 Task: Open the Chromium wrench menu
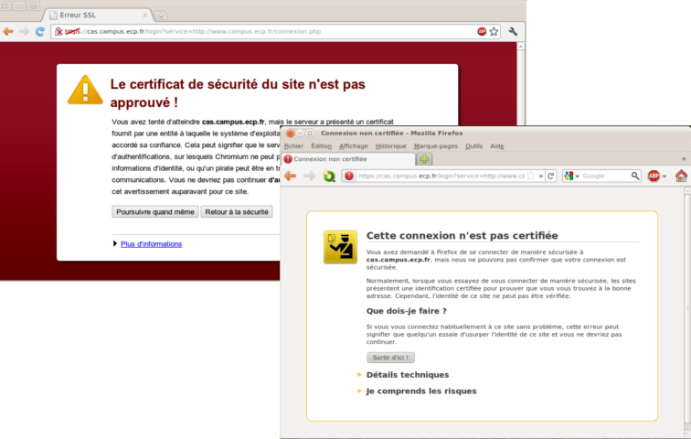[x=513, y=31]
